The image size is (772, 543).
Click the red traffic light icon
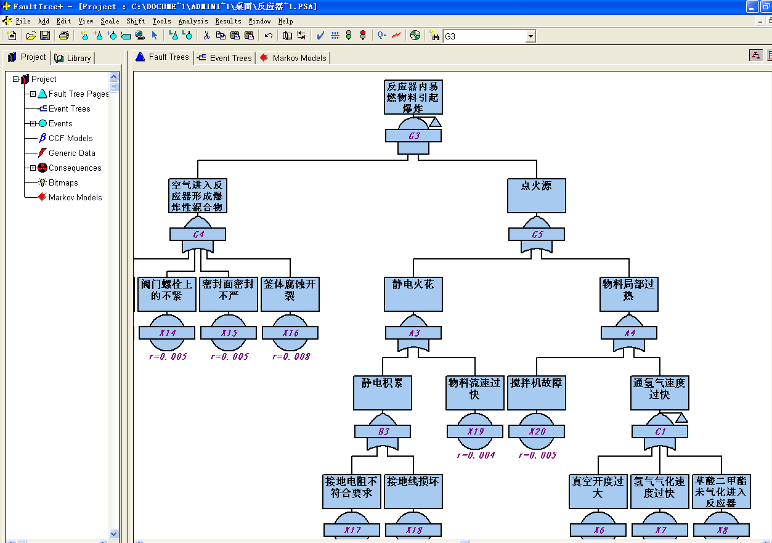click(x=363, y=36)
